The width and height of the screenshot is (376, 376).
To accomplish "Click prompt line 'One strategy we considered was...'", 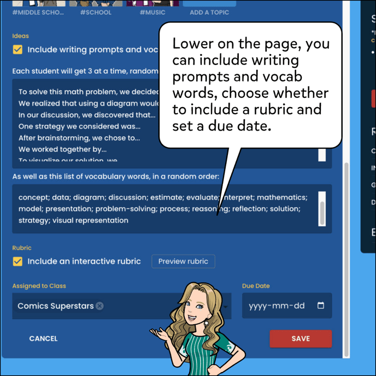I will tap(79, 126).
